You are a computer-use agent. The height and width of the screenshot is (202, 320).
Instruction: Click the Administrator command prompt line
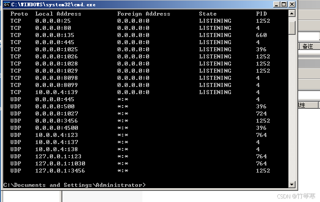click(x=74, y=185)
